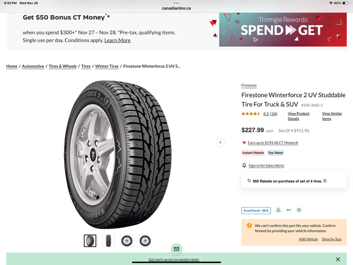The image size is (353, 265).
Task: Click Add Vehicle link
Action: [308, 239]
